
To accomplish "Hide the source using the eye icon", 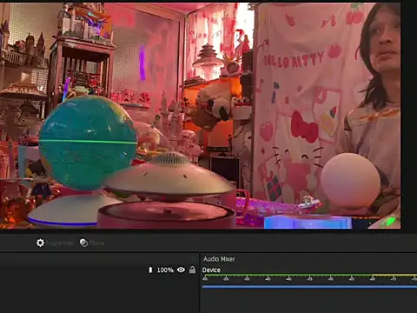I will [x=181, y=270].
